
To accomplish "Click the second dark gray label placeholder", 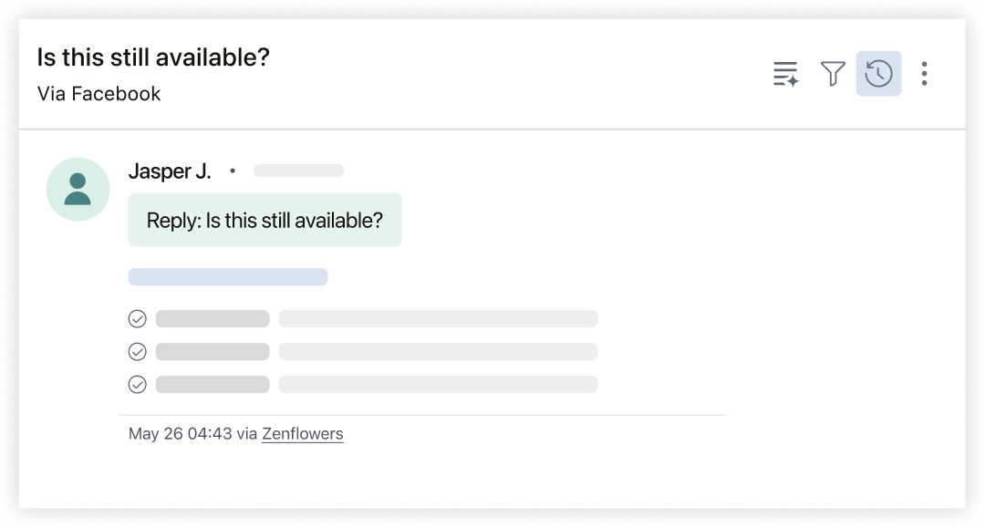I will 213,351.
